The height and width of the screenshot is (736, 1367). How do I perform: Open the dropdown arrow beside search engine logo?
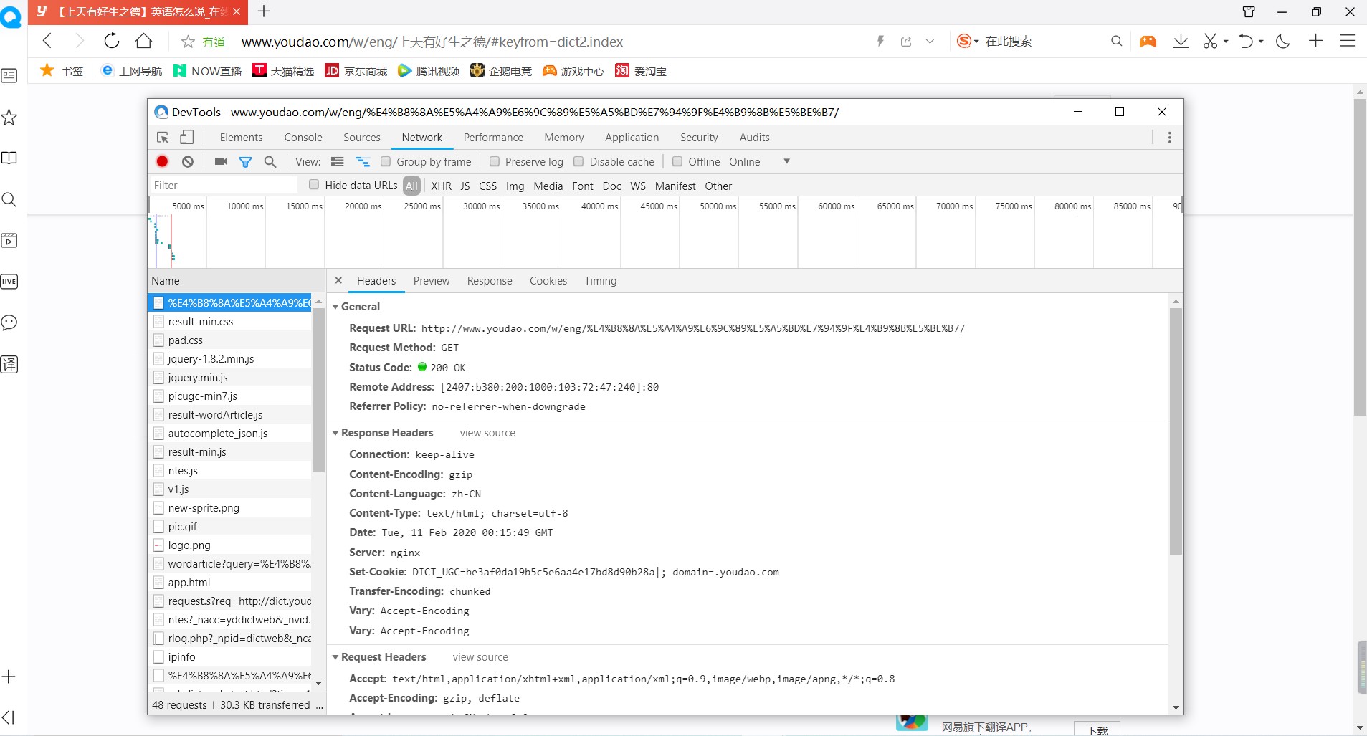(976, 42)
